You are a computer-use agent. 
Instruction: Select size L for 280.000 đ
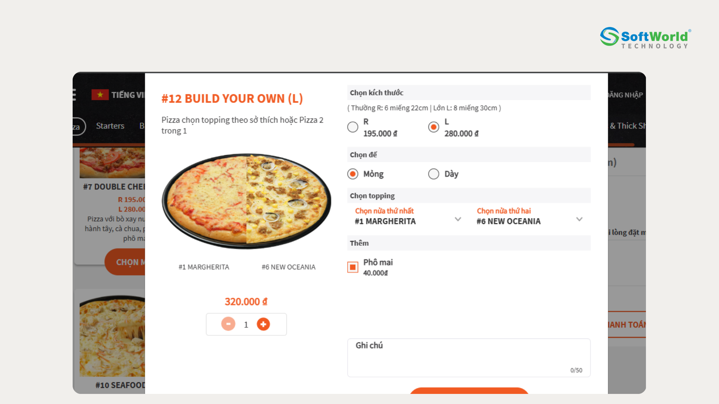coord(433,127)
